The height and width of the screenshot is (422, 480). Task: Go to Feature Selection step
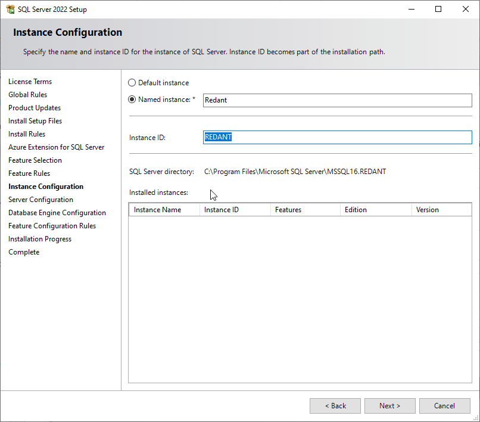[35, 160]
